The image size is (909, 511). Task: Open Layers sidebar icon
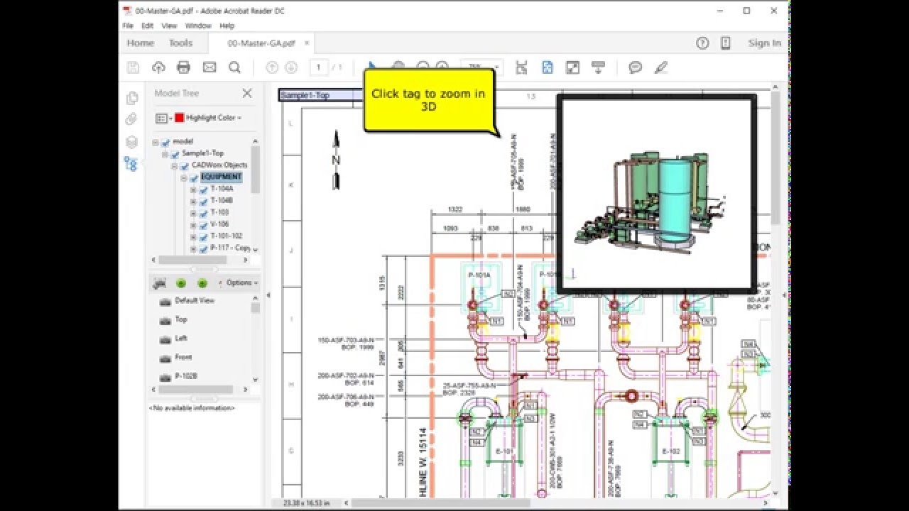point(131,142)
